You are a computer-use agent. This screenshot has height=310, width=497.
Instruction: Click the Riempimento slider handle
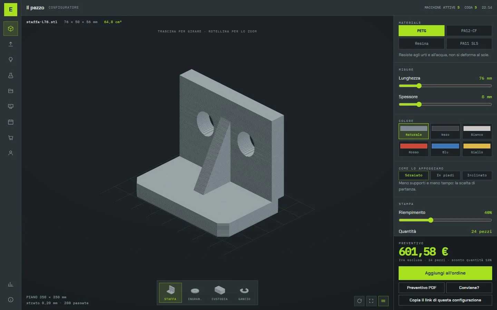(x=430, y=220)
